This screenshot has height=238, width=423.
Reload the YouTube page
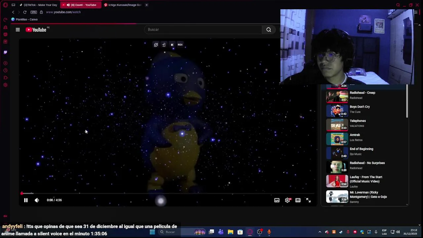click(25, 12)
